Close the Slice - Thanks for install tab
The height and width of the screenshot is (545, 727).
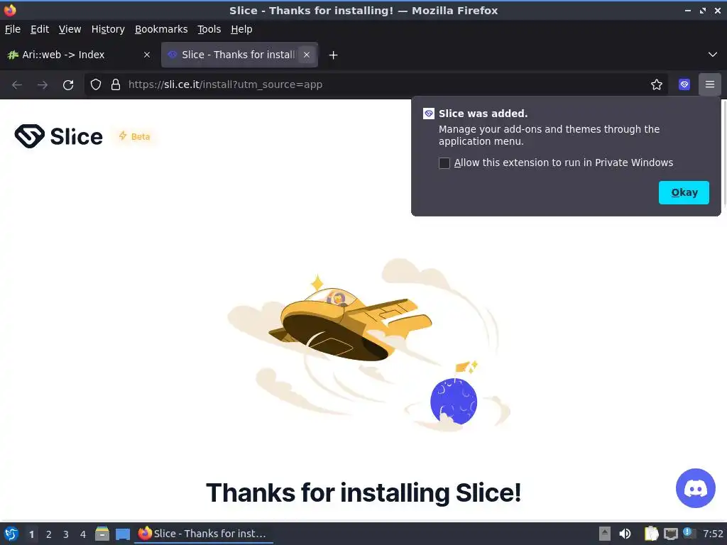click(307, 55)
